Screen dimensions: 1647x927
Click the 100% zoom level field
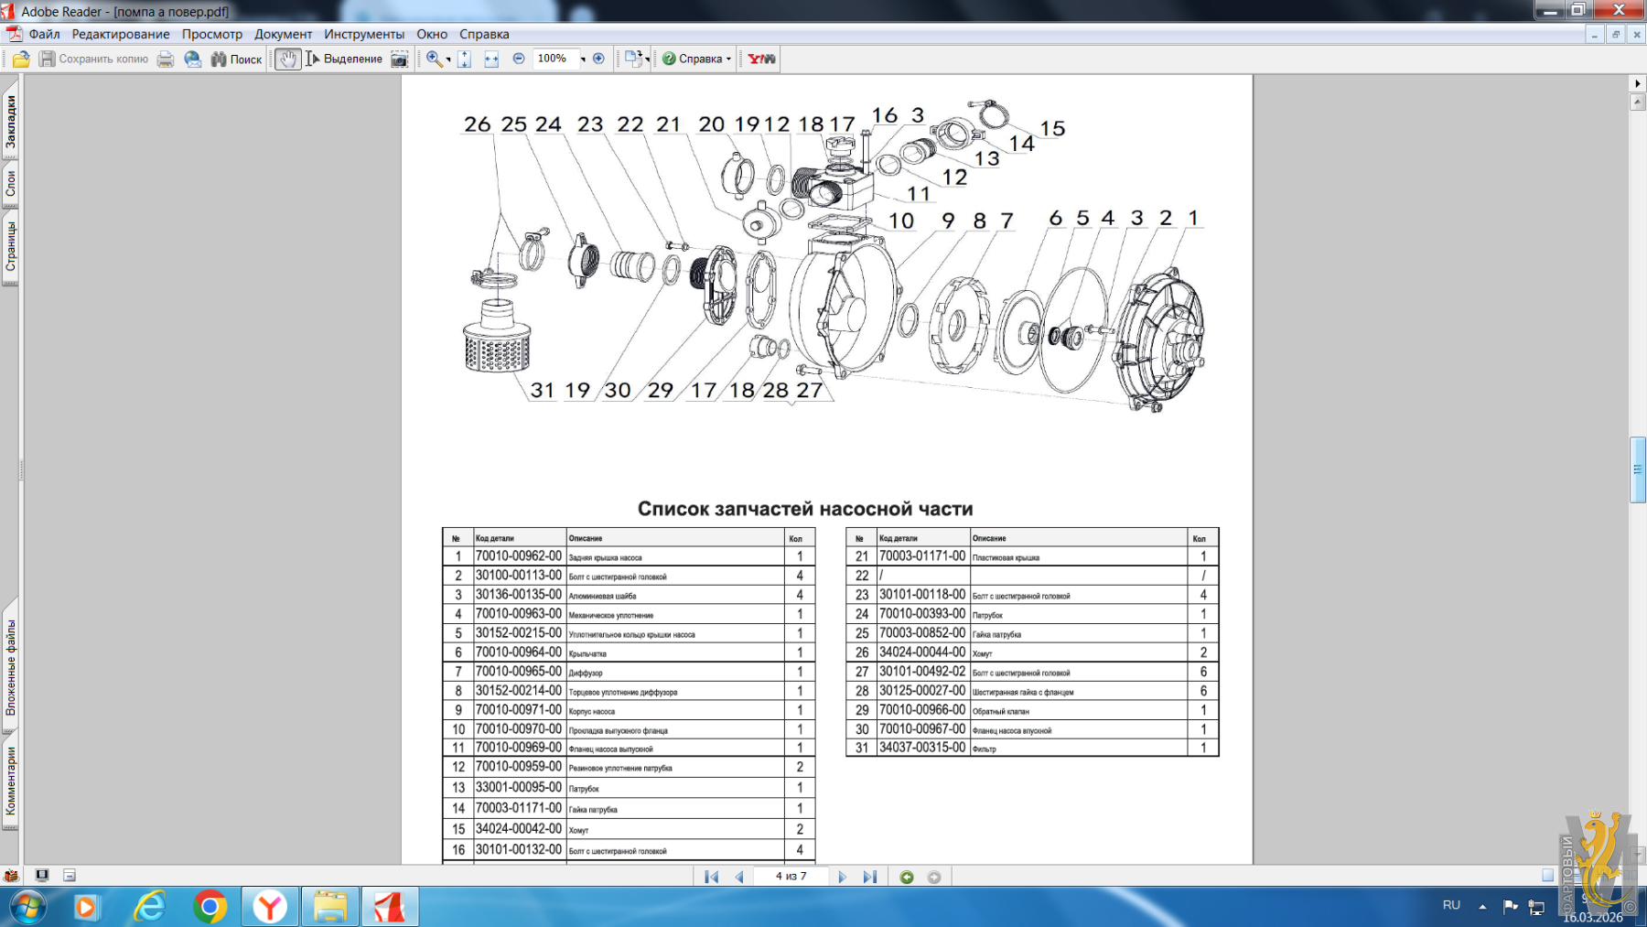coord(554,59)
